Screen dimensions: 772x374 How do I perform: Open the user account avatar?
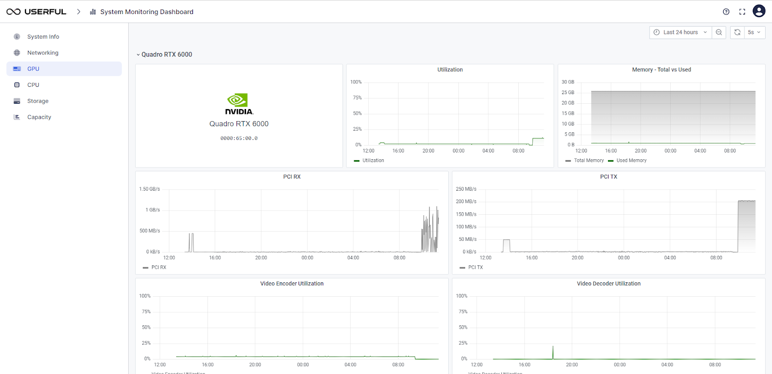pyautogui.click(x=759, y=11)
